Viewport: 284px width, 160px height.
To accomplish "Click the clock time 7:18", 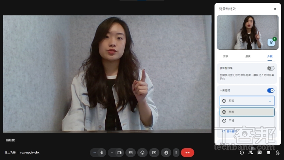I will pyautogui.click(x=10, y=152).
